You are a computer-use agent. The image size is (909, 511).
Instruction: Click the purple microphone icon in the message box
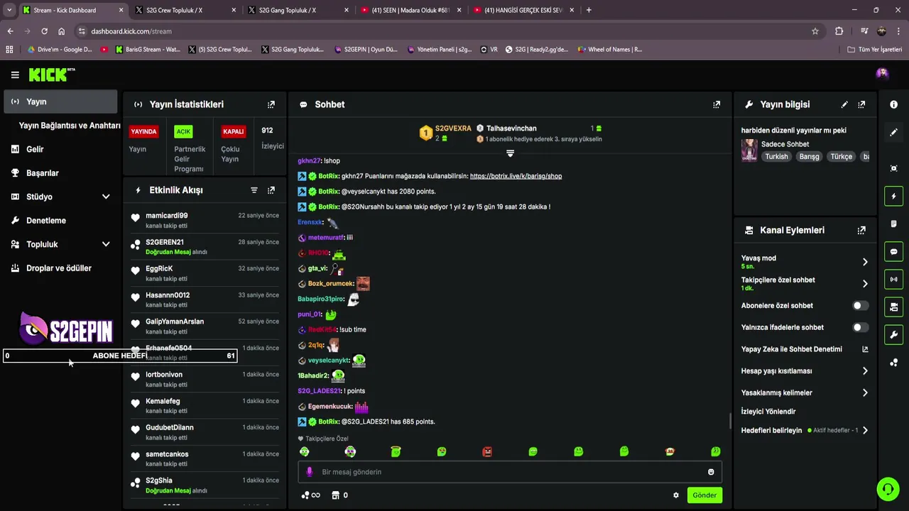(x=309, y=472)
